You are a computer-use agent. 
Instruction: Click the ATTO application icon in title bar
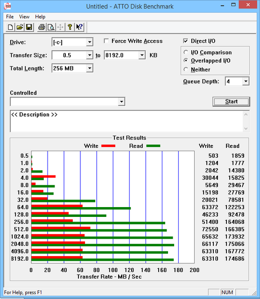7,6
